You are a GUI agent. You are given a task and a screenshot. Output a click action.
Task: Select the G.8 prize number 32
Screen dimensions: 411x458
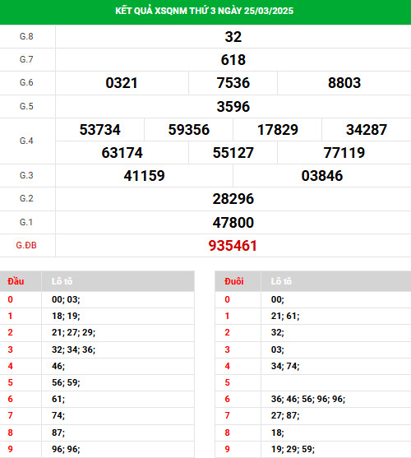233,37
